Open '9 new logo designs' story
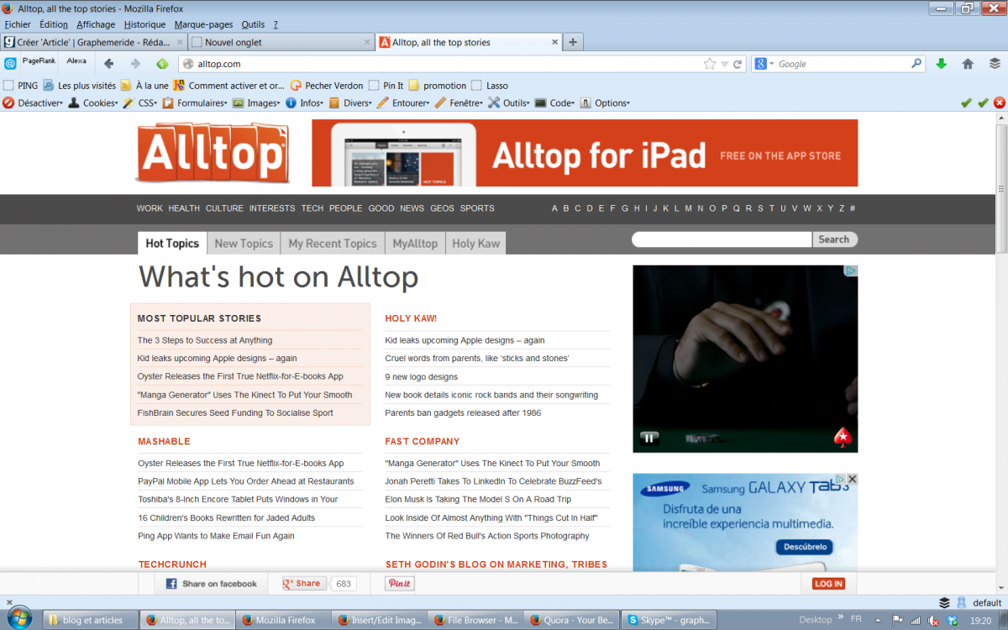Screen dimensions: 1008x630 click(422, 376)
